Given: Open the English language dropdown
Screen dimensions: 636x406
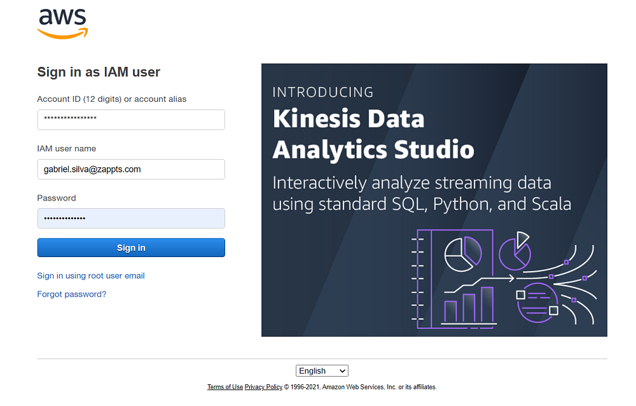Looking at the screenshot, I should [322, 370].
